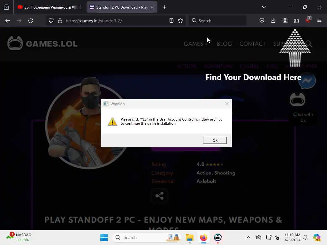327x245 pixels.
Task: Open the extensions puzzle icon
Action: (x=296, y=20)
